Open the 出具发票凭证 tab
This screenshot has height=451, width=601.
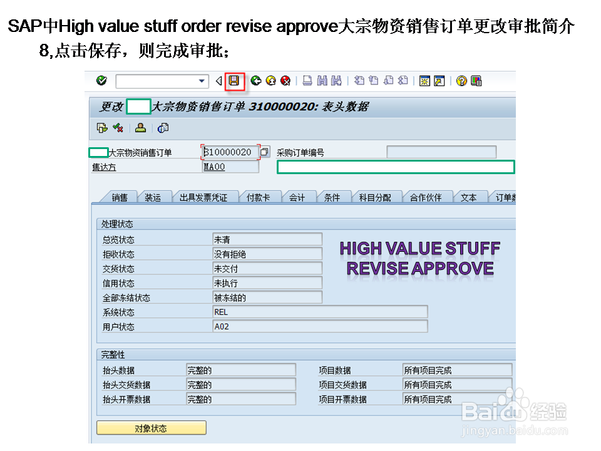tap(203, 197)
